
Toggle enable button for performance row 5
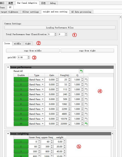point(21,99)
